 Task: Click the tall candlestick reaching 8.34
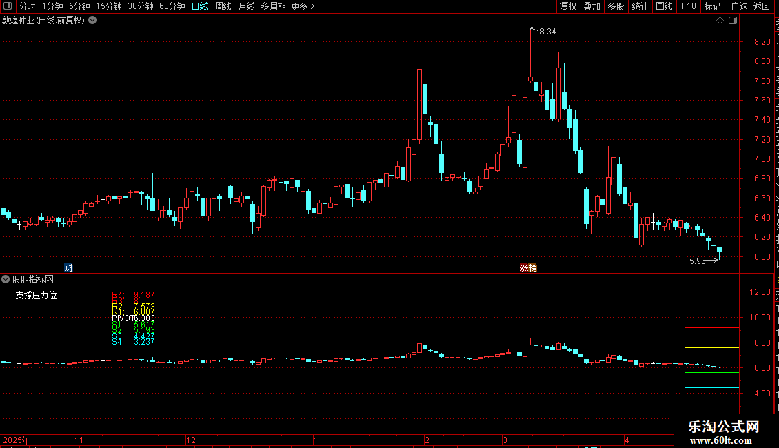(531, 54)
